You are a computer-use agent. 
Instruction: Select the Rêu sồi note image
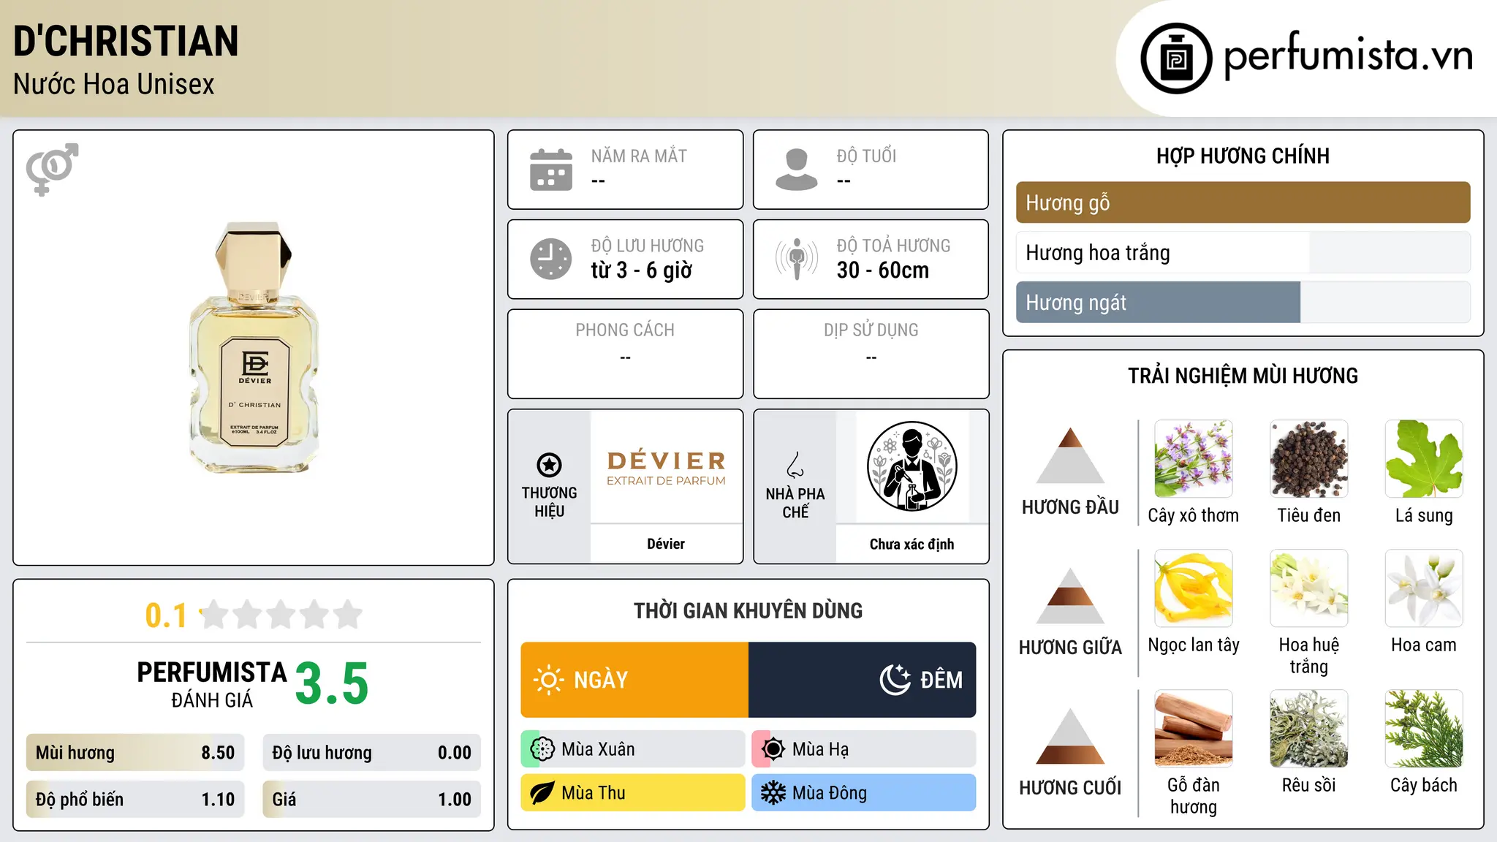point(1309,729)
